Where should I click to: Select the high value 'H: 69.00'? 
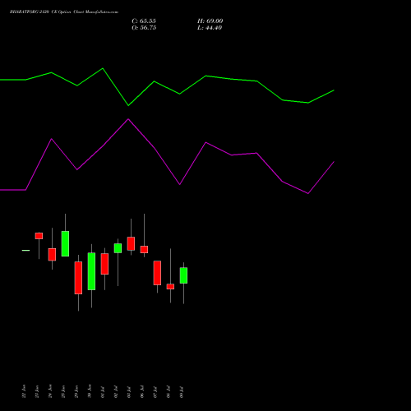click(210, 21)
